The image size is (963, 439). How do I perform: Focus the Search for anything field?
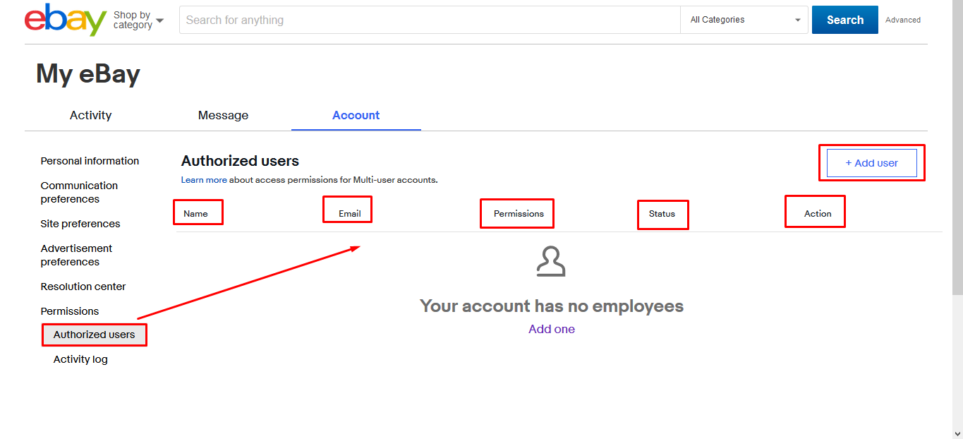430,20
